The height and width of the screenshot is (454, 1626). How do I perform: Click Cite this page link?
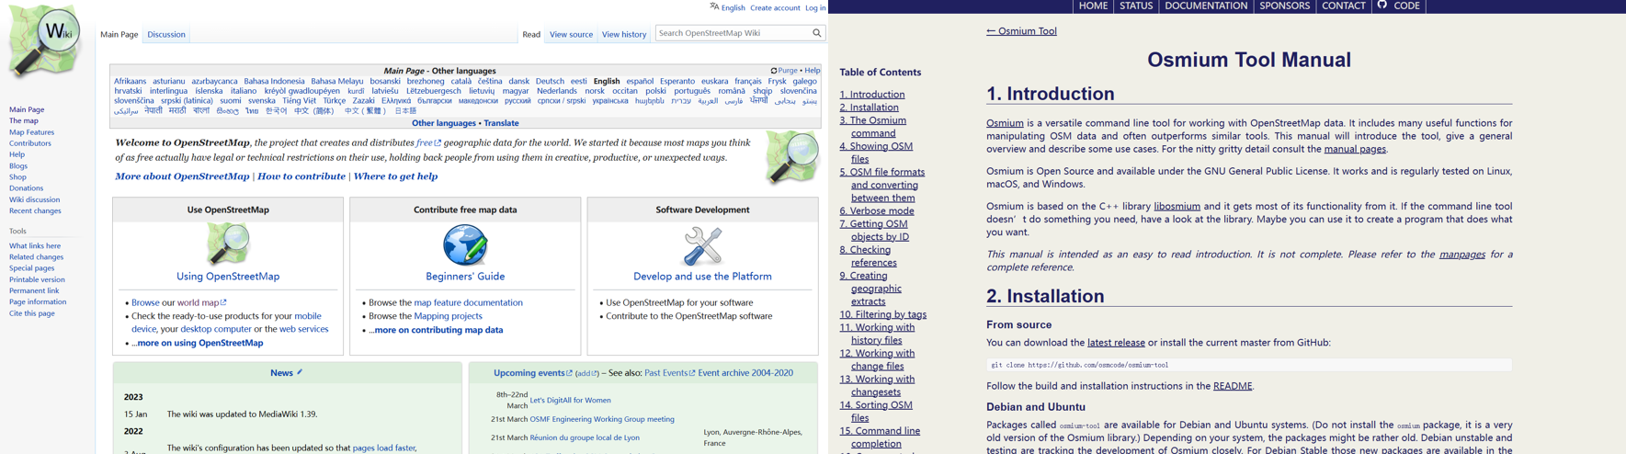[32, 314]
